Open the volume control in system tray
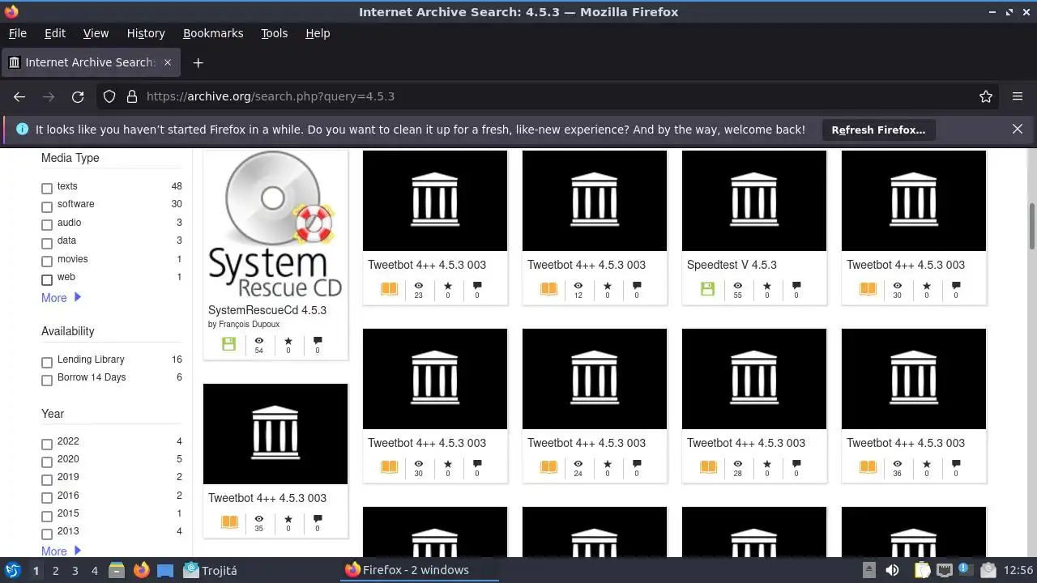 pos(892,570)
